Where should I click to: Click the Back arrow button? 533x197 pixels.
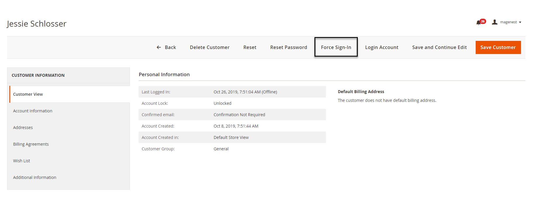[166, 47]
